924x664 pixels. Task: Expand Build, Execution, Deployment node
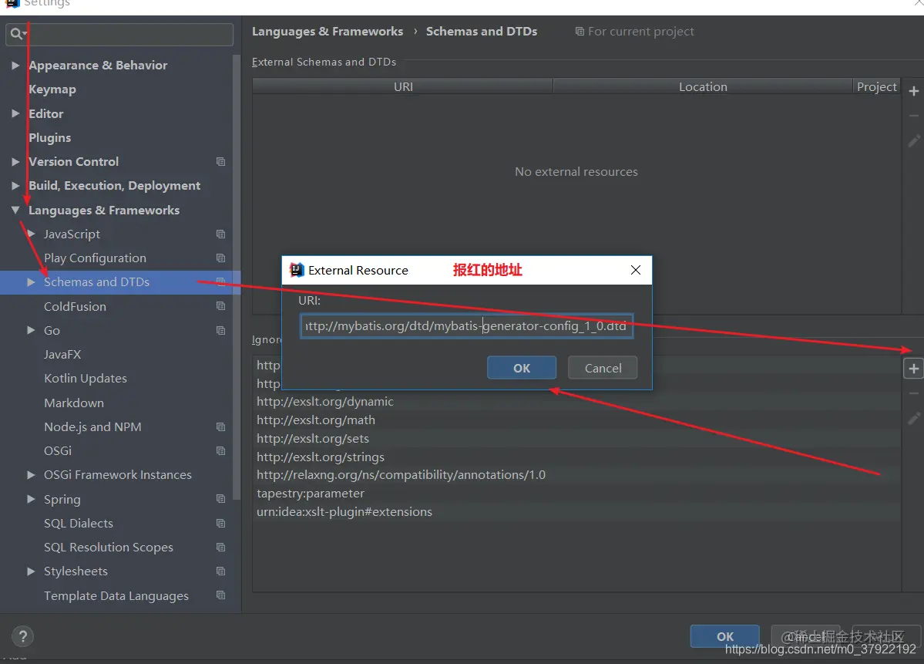click(x=16, y=185)
